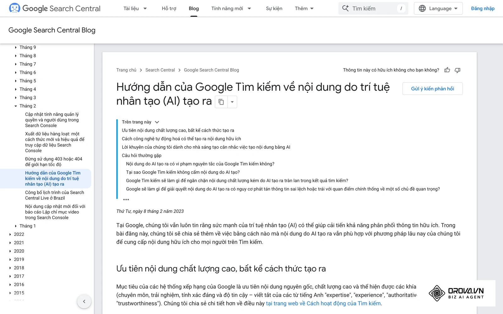Focus the 'Tìm kiếm' search field

point(373,8)
